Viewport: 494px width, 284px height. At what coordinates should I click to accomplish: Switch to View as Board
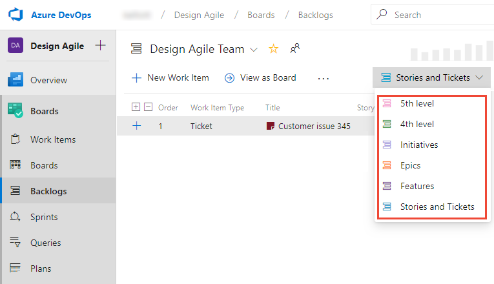[260, 77]
